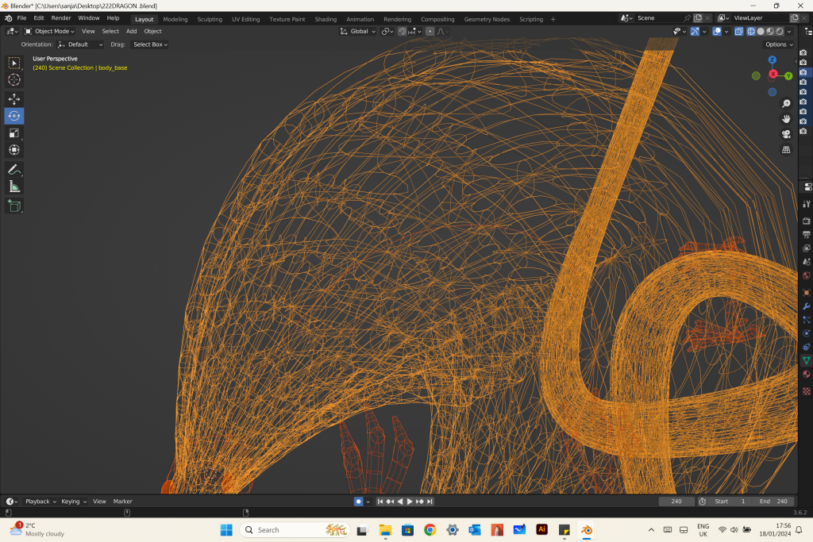Jump to the end frame
The image size is (813, 542).
430,502
